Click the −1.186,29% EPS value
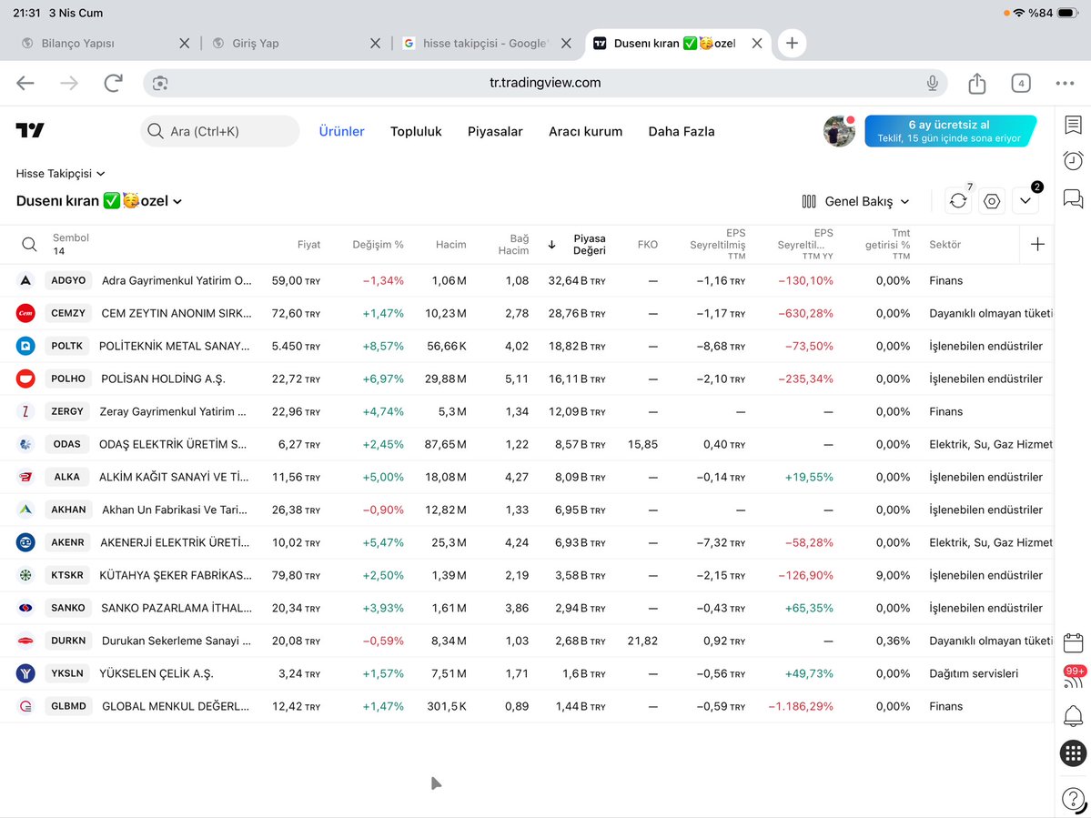This screenshot has height=818, width=1091. [800, 706]
